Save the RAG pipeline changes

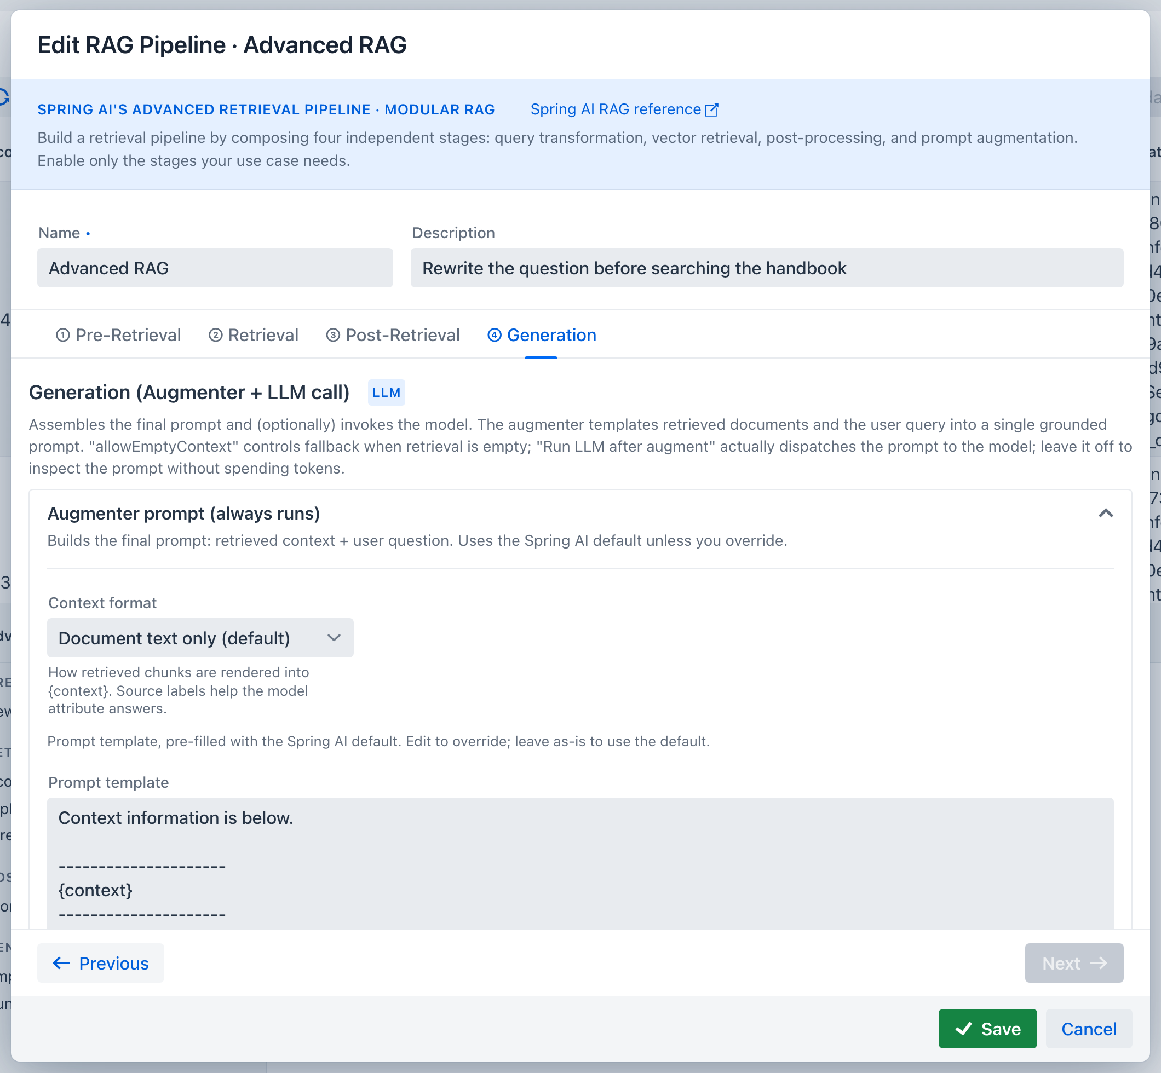(x=987, y=1028)
